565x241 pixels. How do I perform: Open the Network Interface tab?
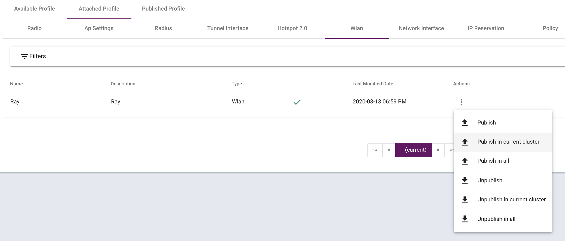point(421,28)
